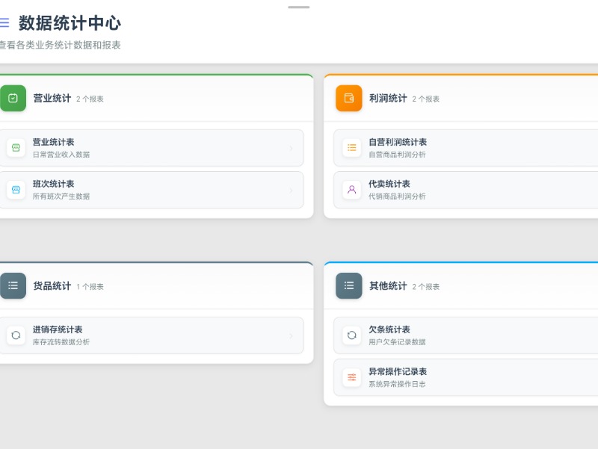This screenshot has height=449, width=598.
Task: Select the 其他统计 category header
Action: pos(386,285)
